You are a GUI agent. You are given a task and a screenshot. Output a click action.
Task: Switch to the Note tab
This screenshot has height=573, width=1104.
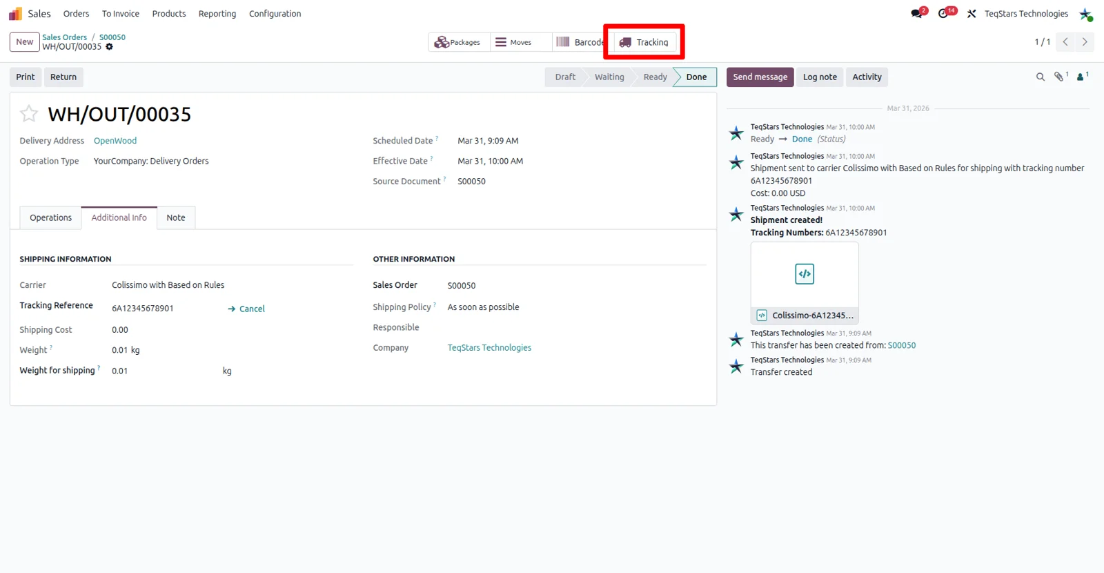176,217
